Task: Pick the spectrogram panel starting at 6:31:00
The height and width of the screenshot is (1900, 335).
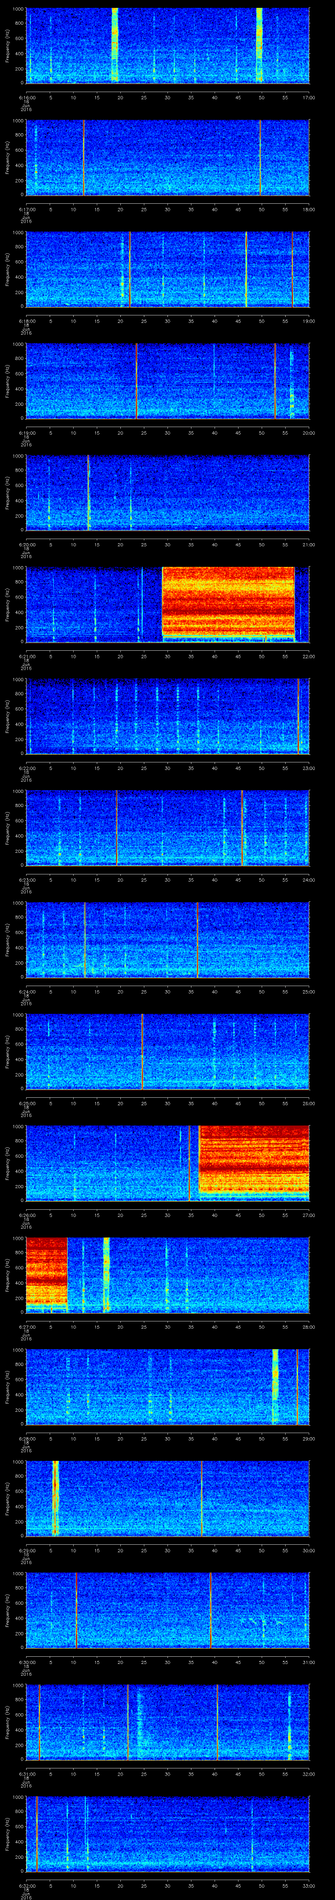Action: [x=168, y=1722]
